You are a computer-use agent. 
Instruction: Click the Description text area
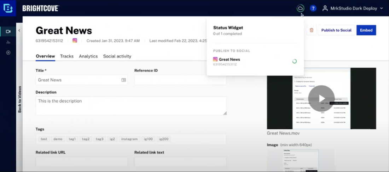point(131,106)
